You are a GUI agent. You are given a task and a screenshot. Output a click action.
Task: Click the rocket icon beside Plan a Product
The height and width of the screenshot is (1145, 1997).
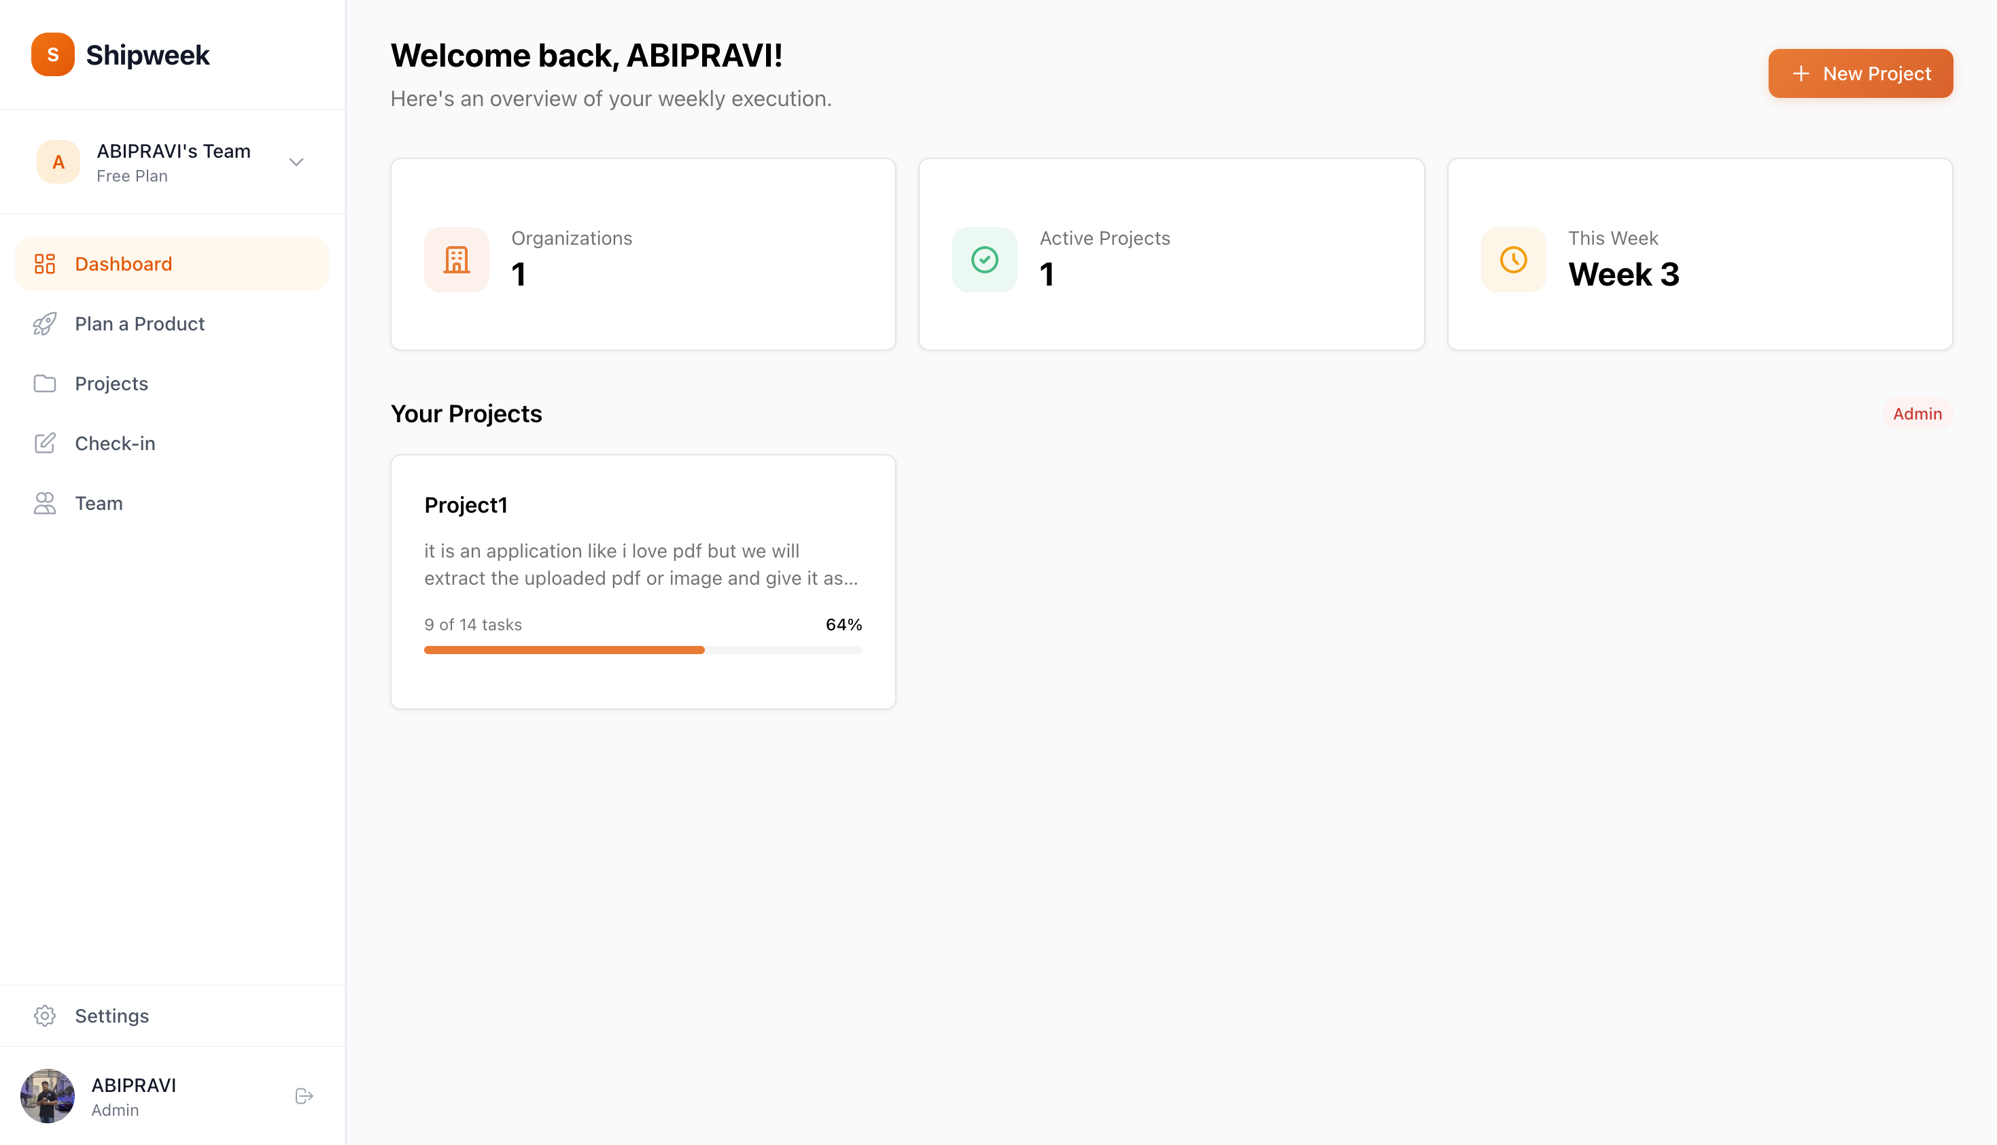pos(45,323)
